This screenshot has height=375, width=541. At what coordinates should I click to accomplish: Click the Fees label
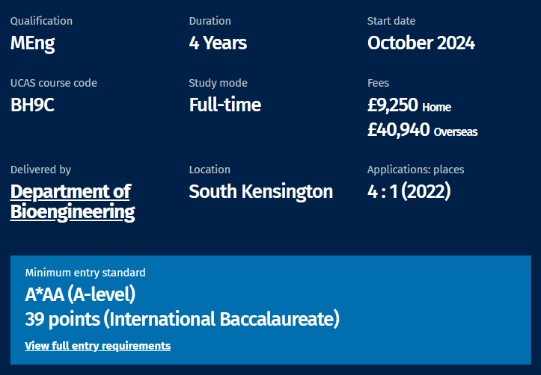tap(378, 83)
